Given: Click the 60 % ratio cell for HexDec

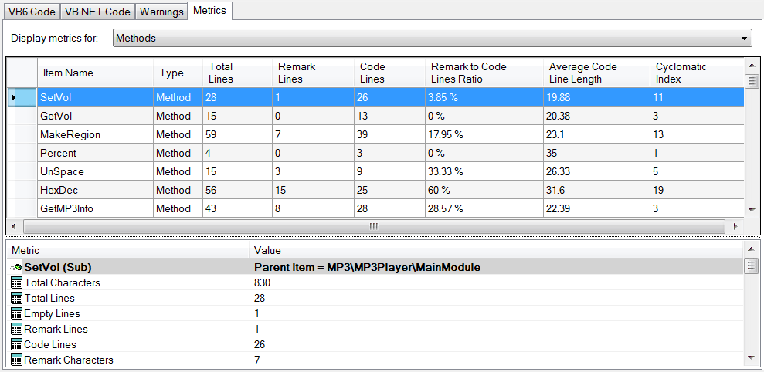Looking at the screenshot, I should 484,190.
